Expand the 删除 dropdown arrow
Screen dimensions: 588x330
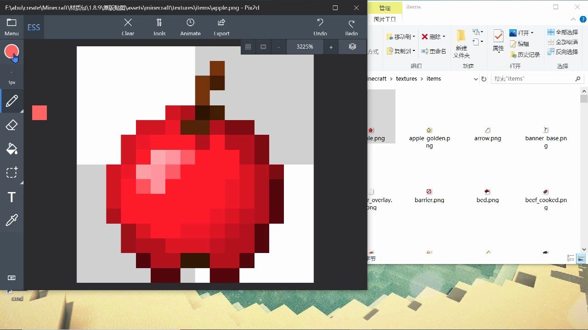point(444,37)
